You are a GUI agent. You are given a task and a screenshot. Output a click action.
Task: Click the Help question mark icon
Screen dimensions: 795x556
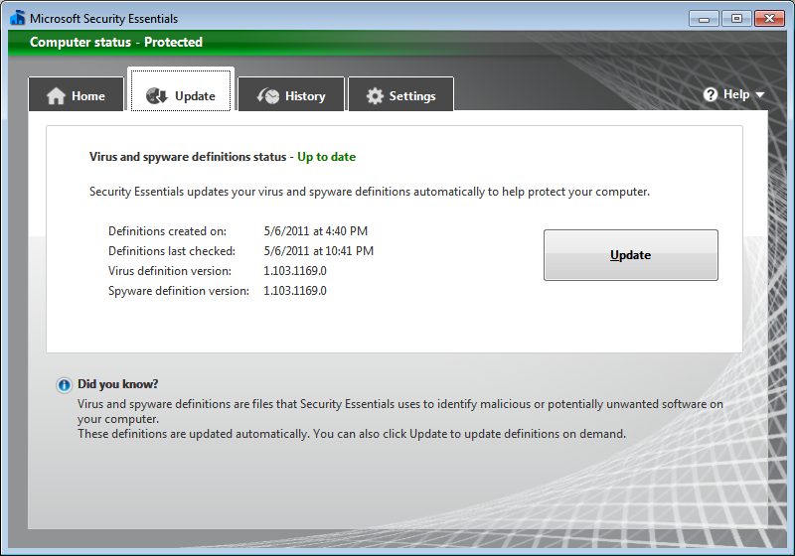(711, 94)
